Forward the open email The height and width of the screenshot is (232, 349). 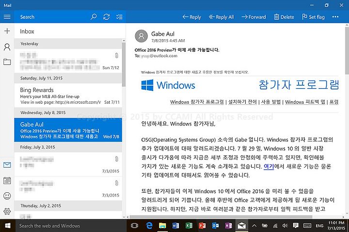click(254, 17)
